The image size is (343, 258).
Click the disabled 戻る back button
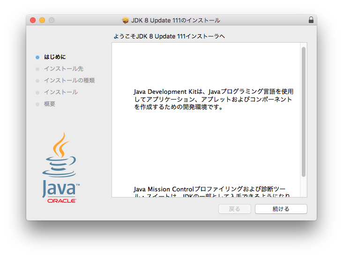[x=234, y=209]
